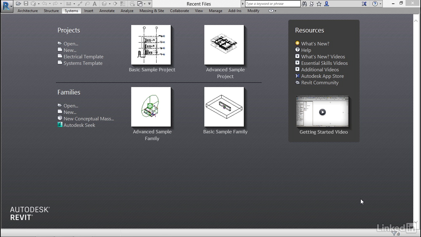This screenshot has width=421, height=237.
Task: Expand the Measure tool dropdown arrow
Action: (x=74, y=4)
